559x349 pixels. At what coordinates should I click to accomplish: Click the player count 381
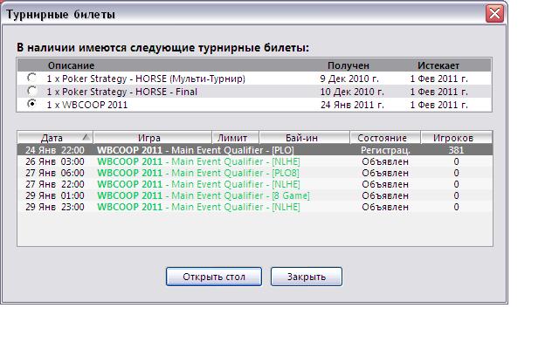tap(456, 150)
